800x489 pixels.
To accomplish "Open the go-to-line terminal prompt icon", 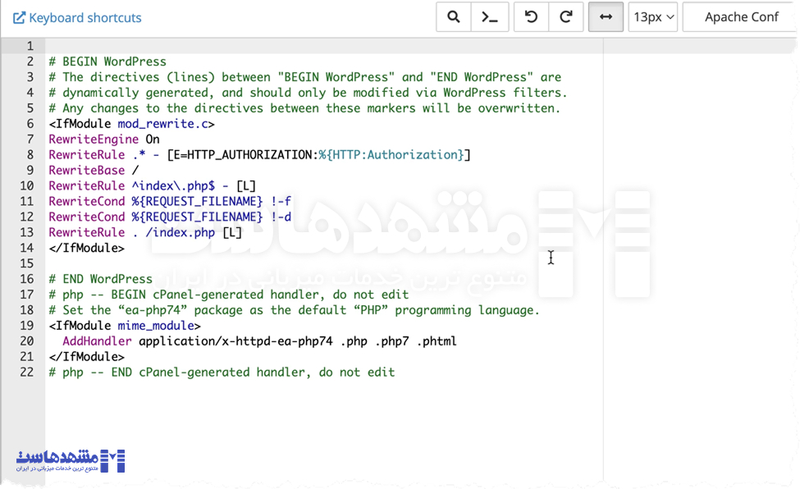I will click(x=490, y=17).
